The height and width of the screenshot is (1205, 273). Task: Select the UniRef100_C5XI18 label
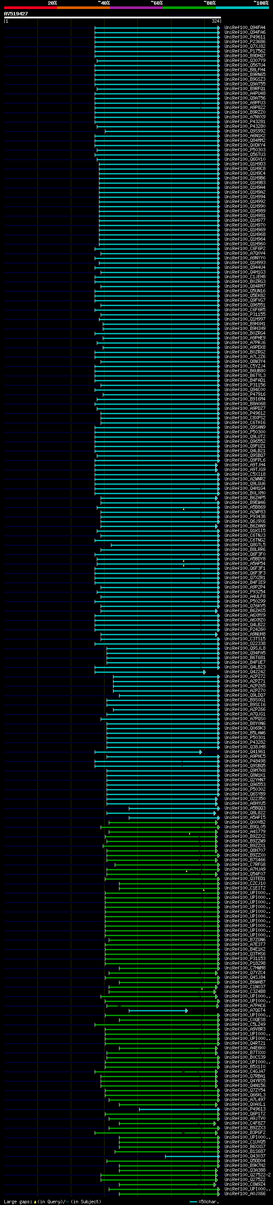pos(245,474)
